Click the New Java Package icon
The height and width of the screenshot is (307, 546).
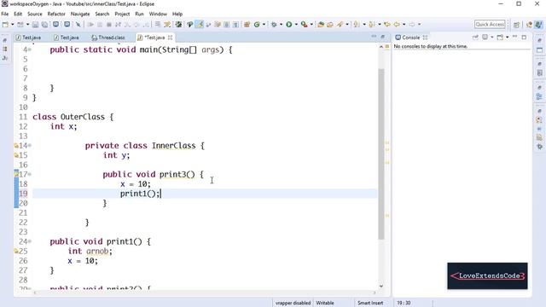pos(247,25)
